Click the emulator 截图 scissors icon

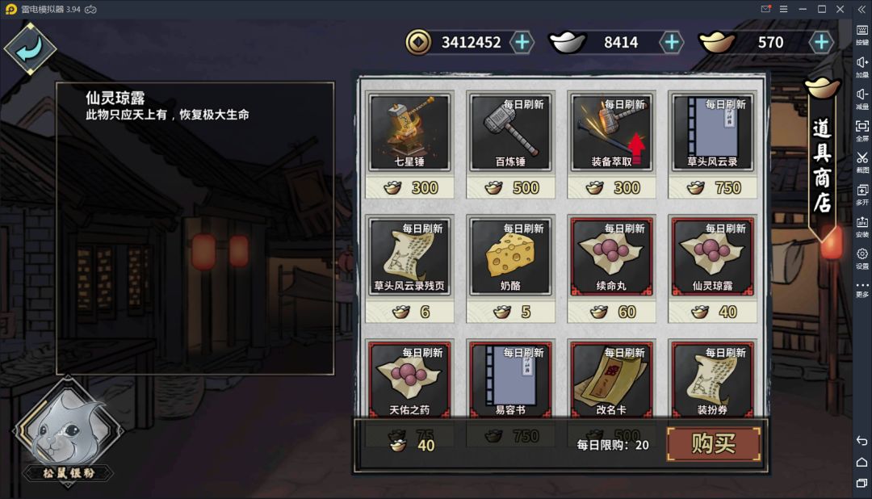click(x=862, y=161)
